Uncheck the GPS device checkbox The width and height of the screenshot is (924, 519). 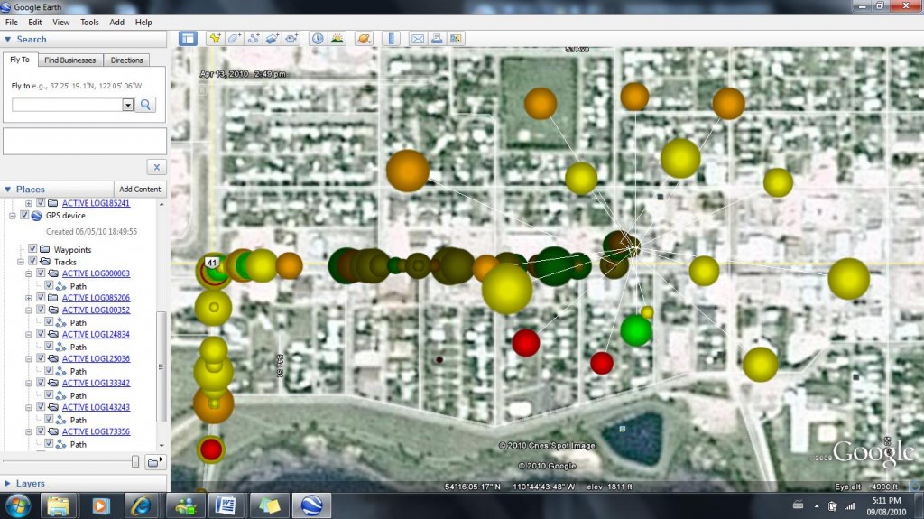(24, 215)
